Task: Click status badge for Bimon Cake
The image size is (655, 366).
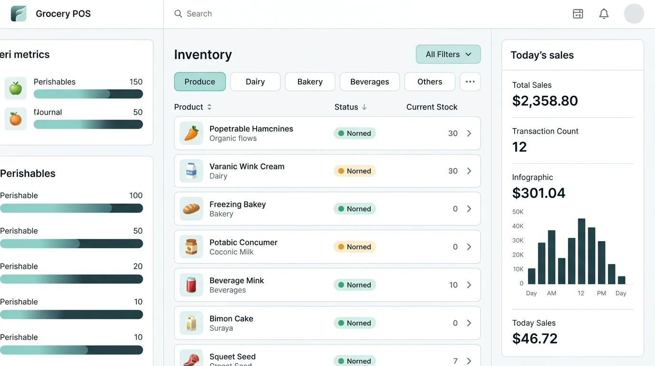Action: [355, 323]
